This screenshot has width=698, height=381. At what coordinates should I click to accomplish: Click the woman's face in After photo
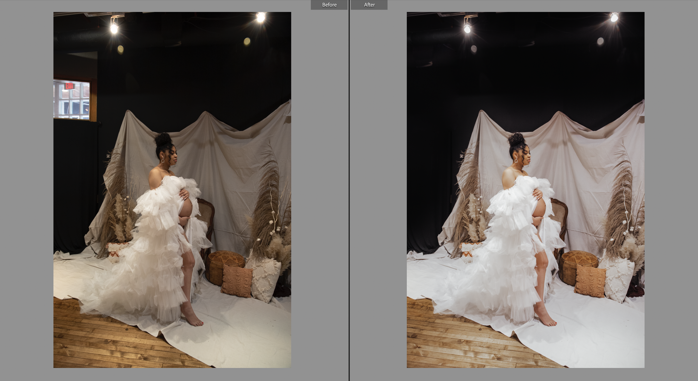525,157
